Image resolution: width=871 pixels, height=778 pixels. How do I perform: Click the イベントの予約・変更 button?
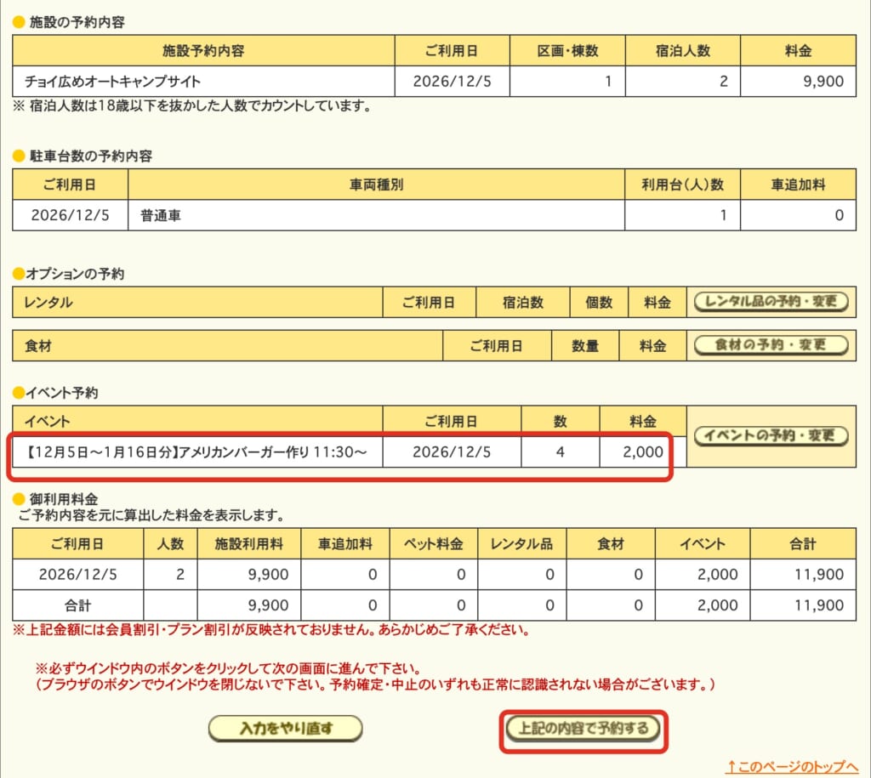click(771, 435)
